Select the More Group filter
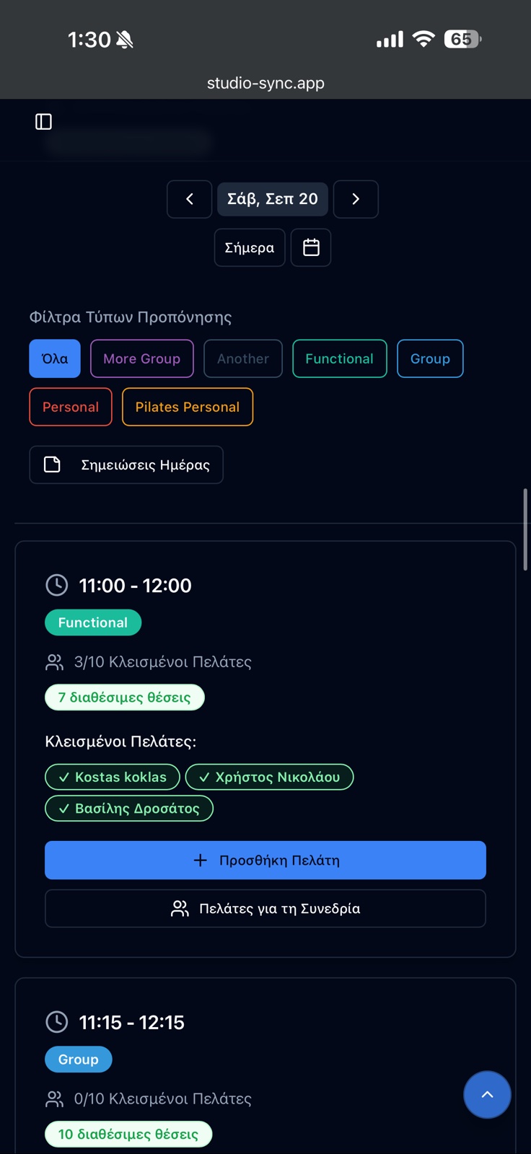This screenshot has height=1154, width=531. [x=142, y=358]
